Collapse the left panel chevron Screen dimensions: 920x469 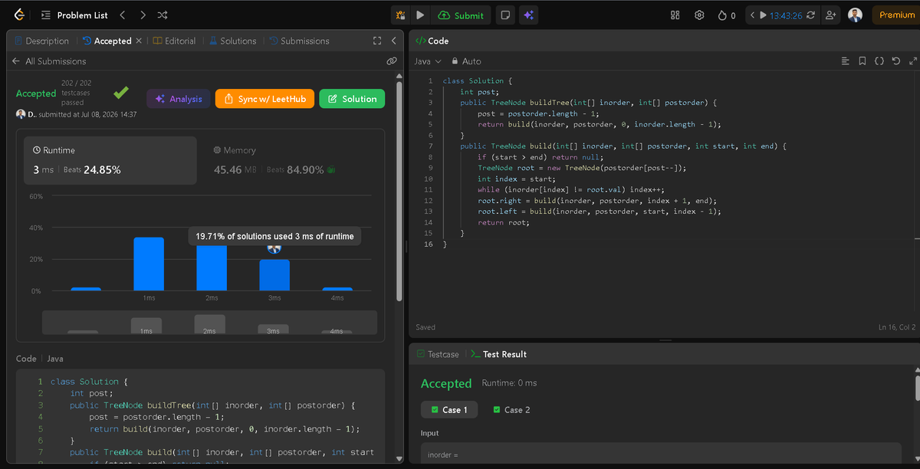click(393, 41)
